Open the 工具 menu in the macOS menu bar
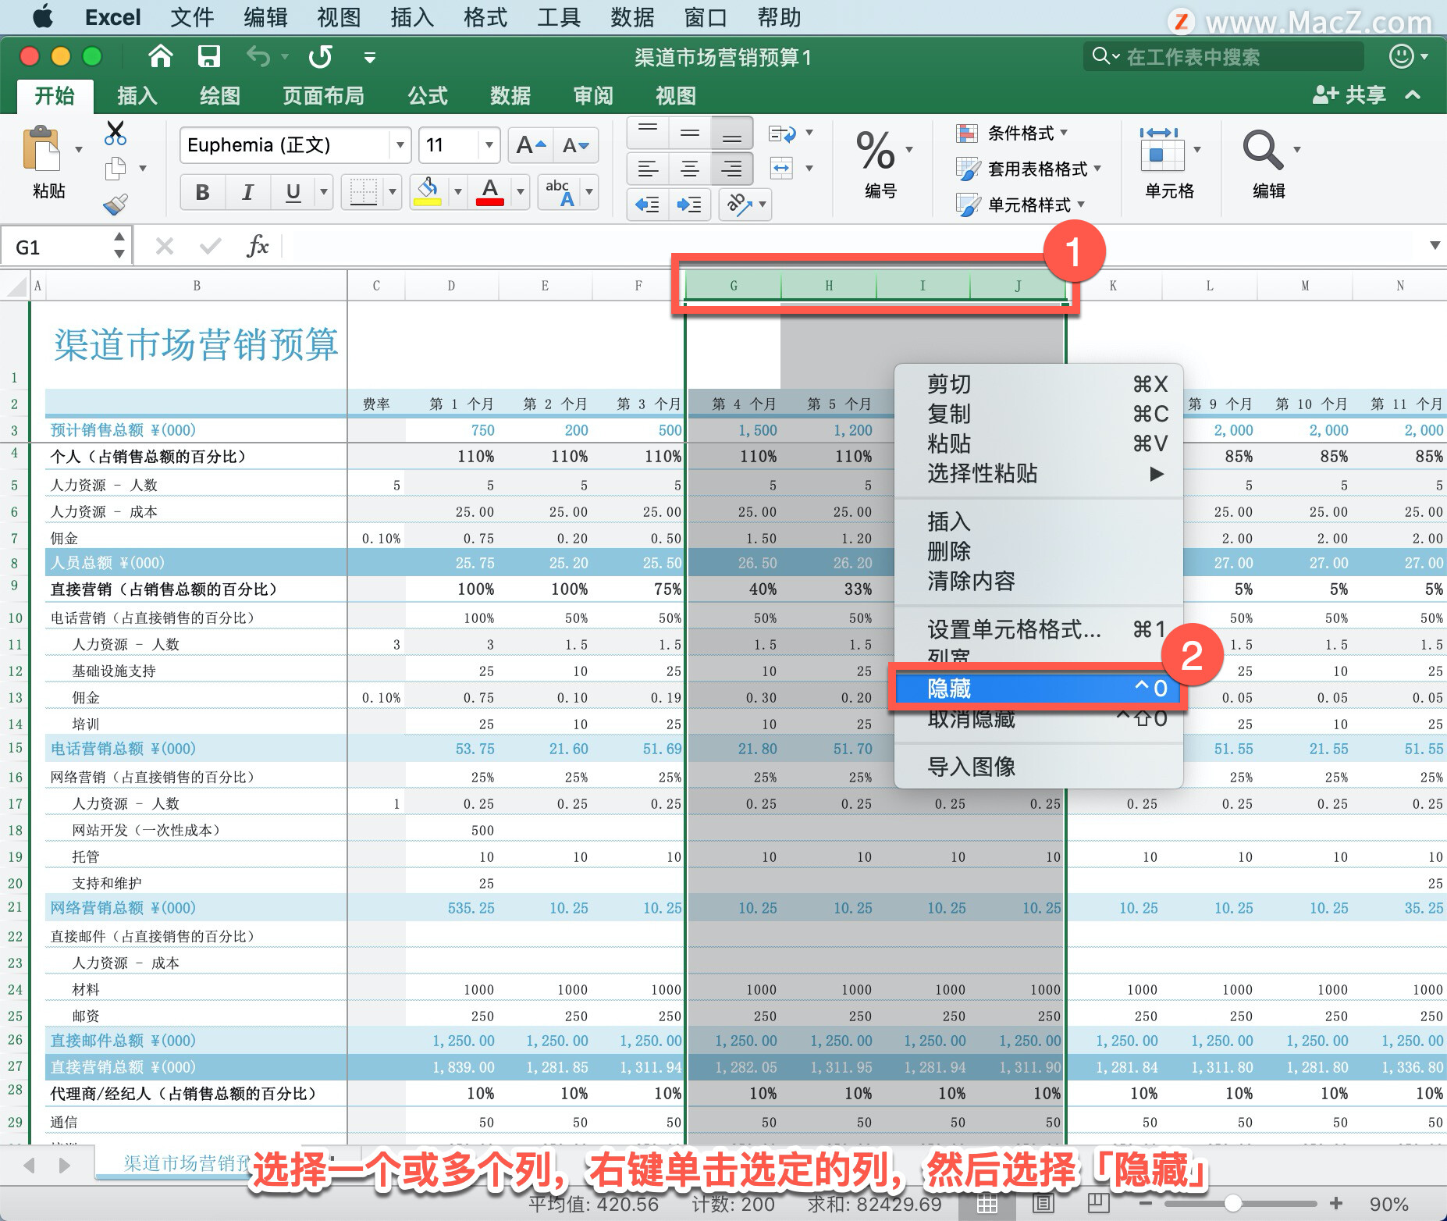 [559, 17]
